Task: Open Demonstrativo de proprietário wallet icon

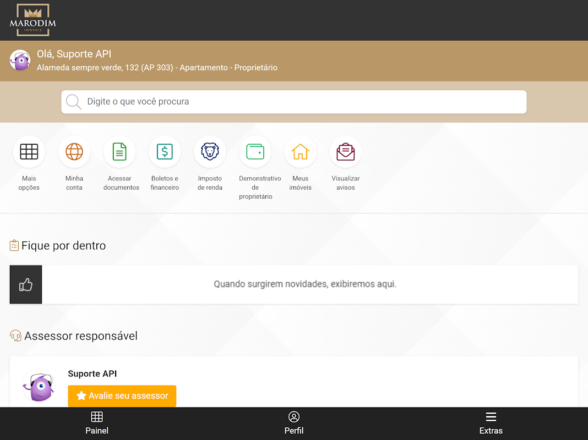Action: click(x=255, y=152)
